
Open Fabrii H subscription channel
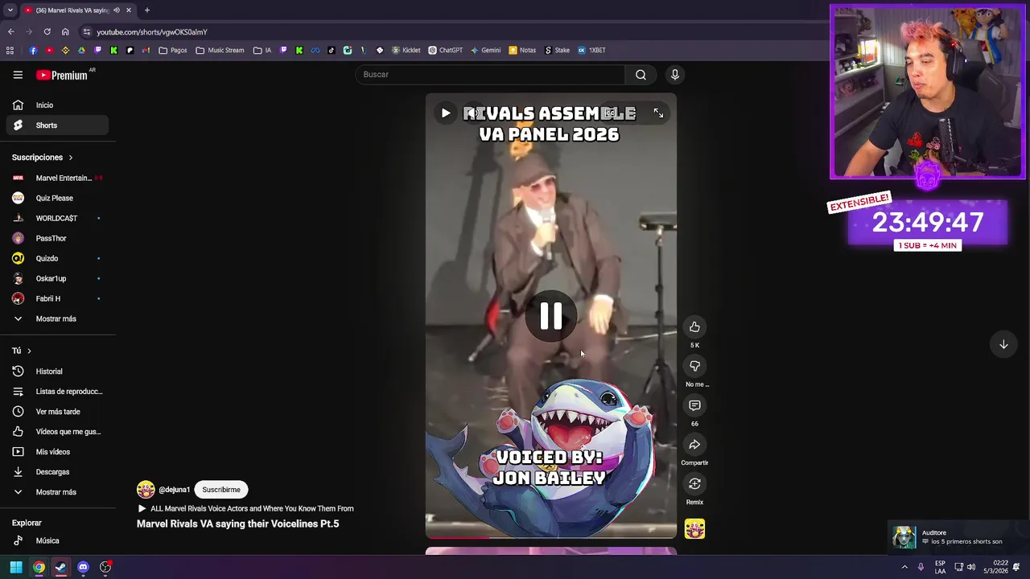[x=58, y=298]
